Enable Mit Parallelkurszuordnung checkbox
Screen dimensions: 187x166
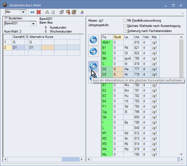click(125, 21)
